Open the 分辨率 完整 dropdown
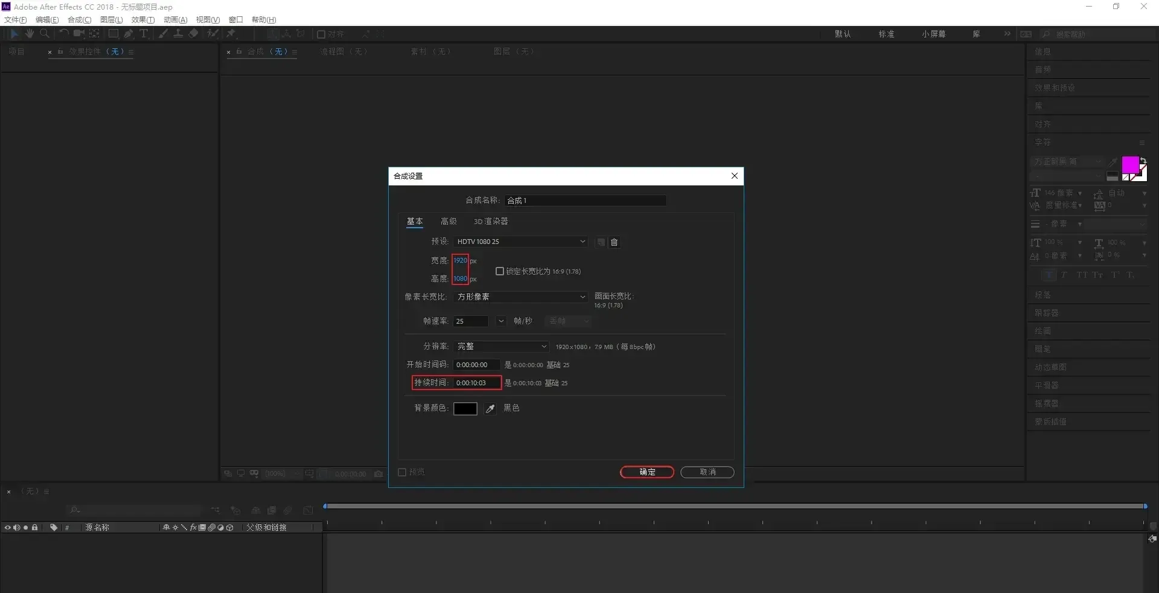The width and height of the screenshot is (1159, 593). [501, 347]
